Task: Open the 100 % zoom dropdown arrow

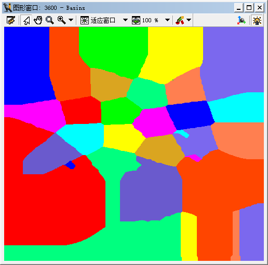Action: 167,20
